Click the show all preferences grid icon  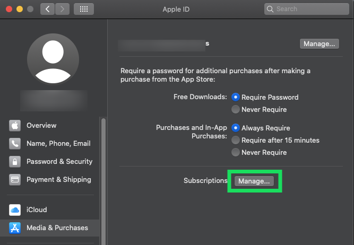84,9
